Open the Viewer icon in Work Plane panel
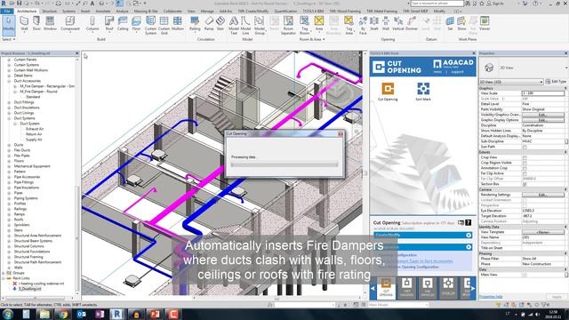The height and width of the screenshot is (320, 569). [x=485, y=24]
